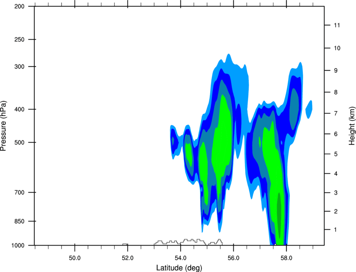Click the 'Pressure (hPa)' axis title
Screen dimensions: 356x272
[x=3, y=126]
